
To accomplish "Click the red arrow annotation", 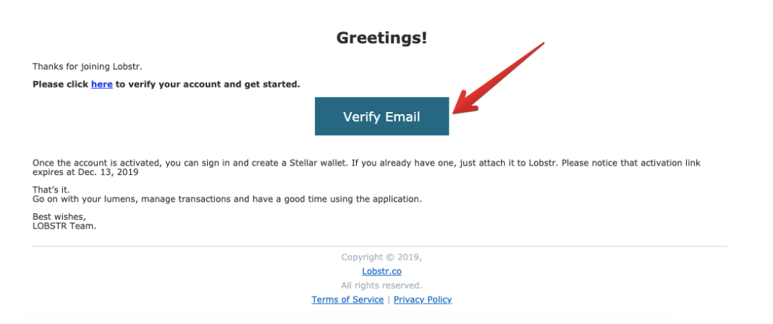I will [498, 77].
